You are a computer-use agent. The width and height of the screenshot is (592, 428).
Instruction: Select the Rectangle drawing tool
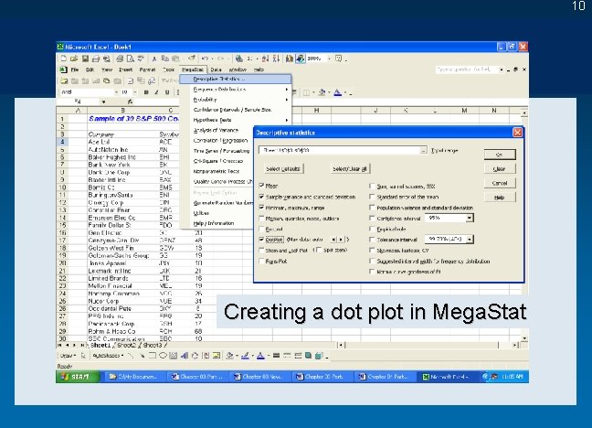coord(153,356)
